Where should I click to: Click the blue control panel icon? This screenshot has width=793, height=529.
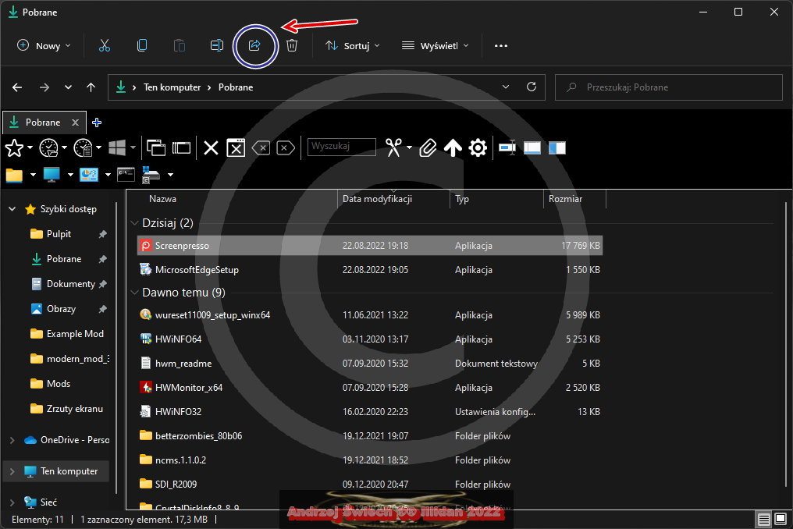pos(89,175)
